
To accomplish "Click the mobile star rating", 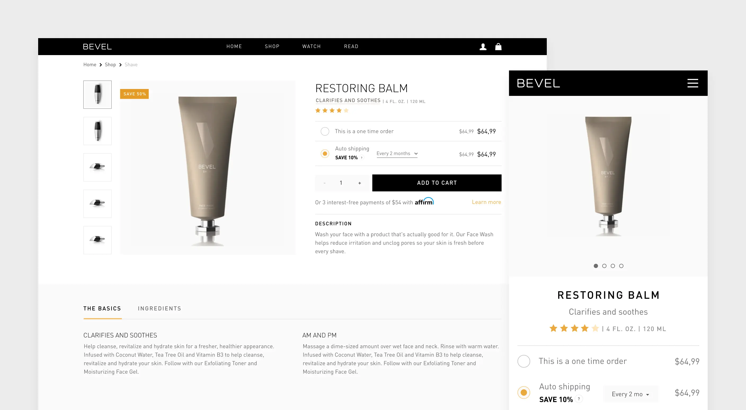I will pos(574,328).
